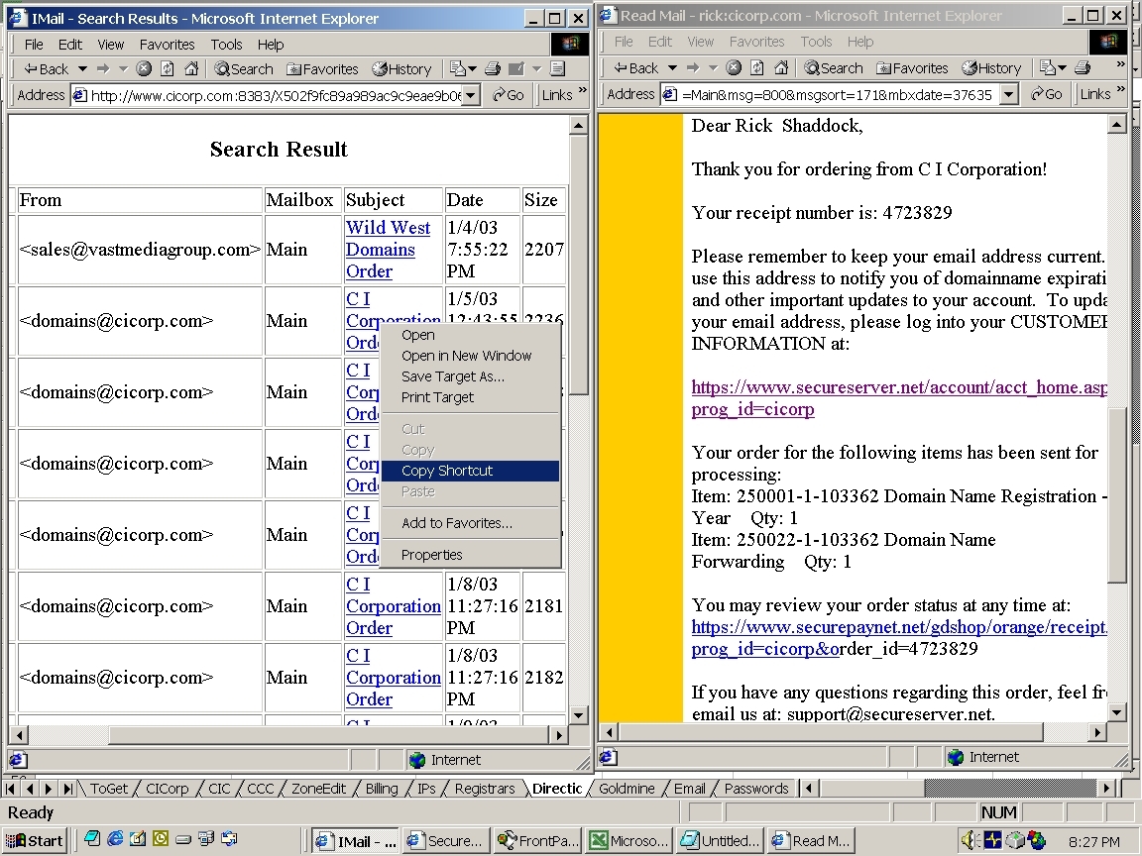Click Search button in Read Mail toolbar
Image resolution: width=1142 pixels, height=856 pixels.
pyautogui.click(x=833, y=68)
